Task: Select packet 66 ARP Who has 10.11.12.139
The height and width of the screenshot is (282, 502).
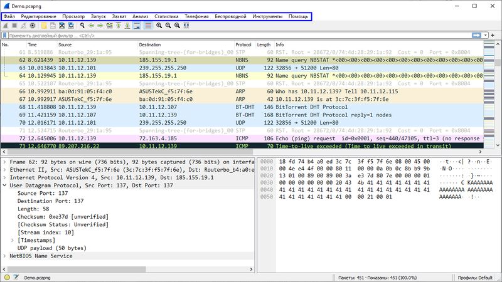Action: coord(242,91)
